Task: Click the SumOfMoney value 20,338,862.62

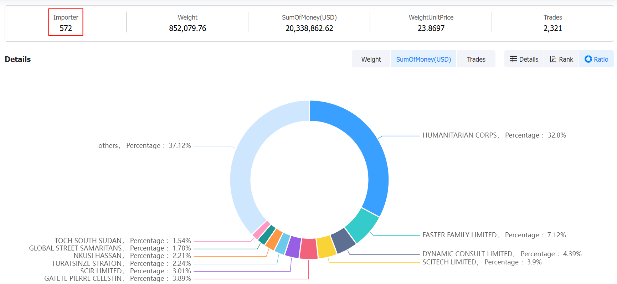Action: click(x=309, y=29)
